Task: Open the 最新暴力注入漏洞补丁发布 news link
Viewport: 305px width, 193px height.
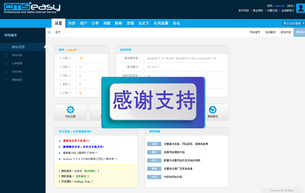Action: point(80,153)
